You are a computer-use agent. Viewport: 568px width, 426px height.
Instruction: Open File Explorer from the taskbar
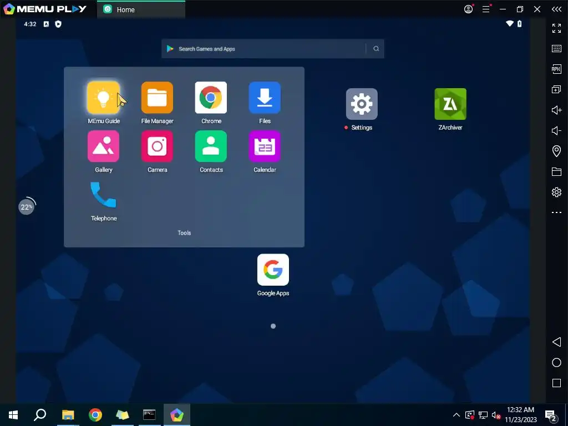[68, 415]
